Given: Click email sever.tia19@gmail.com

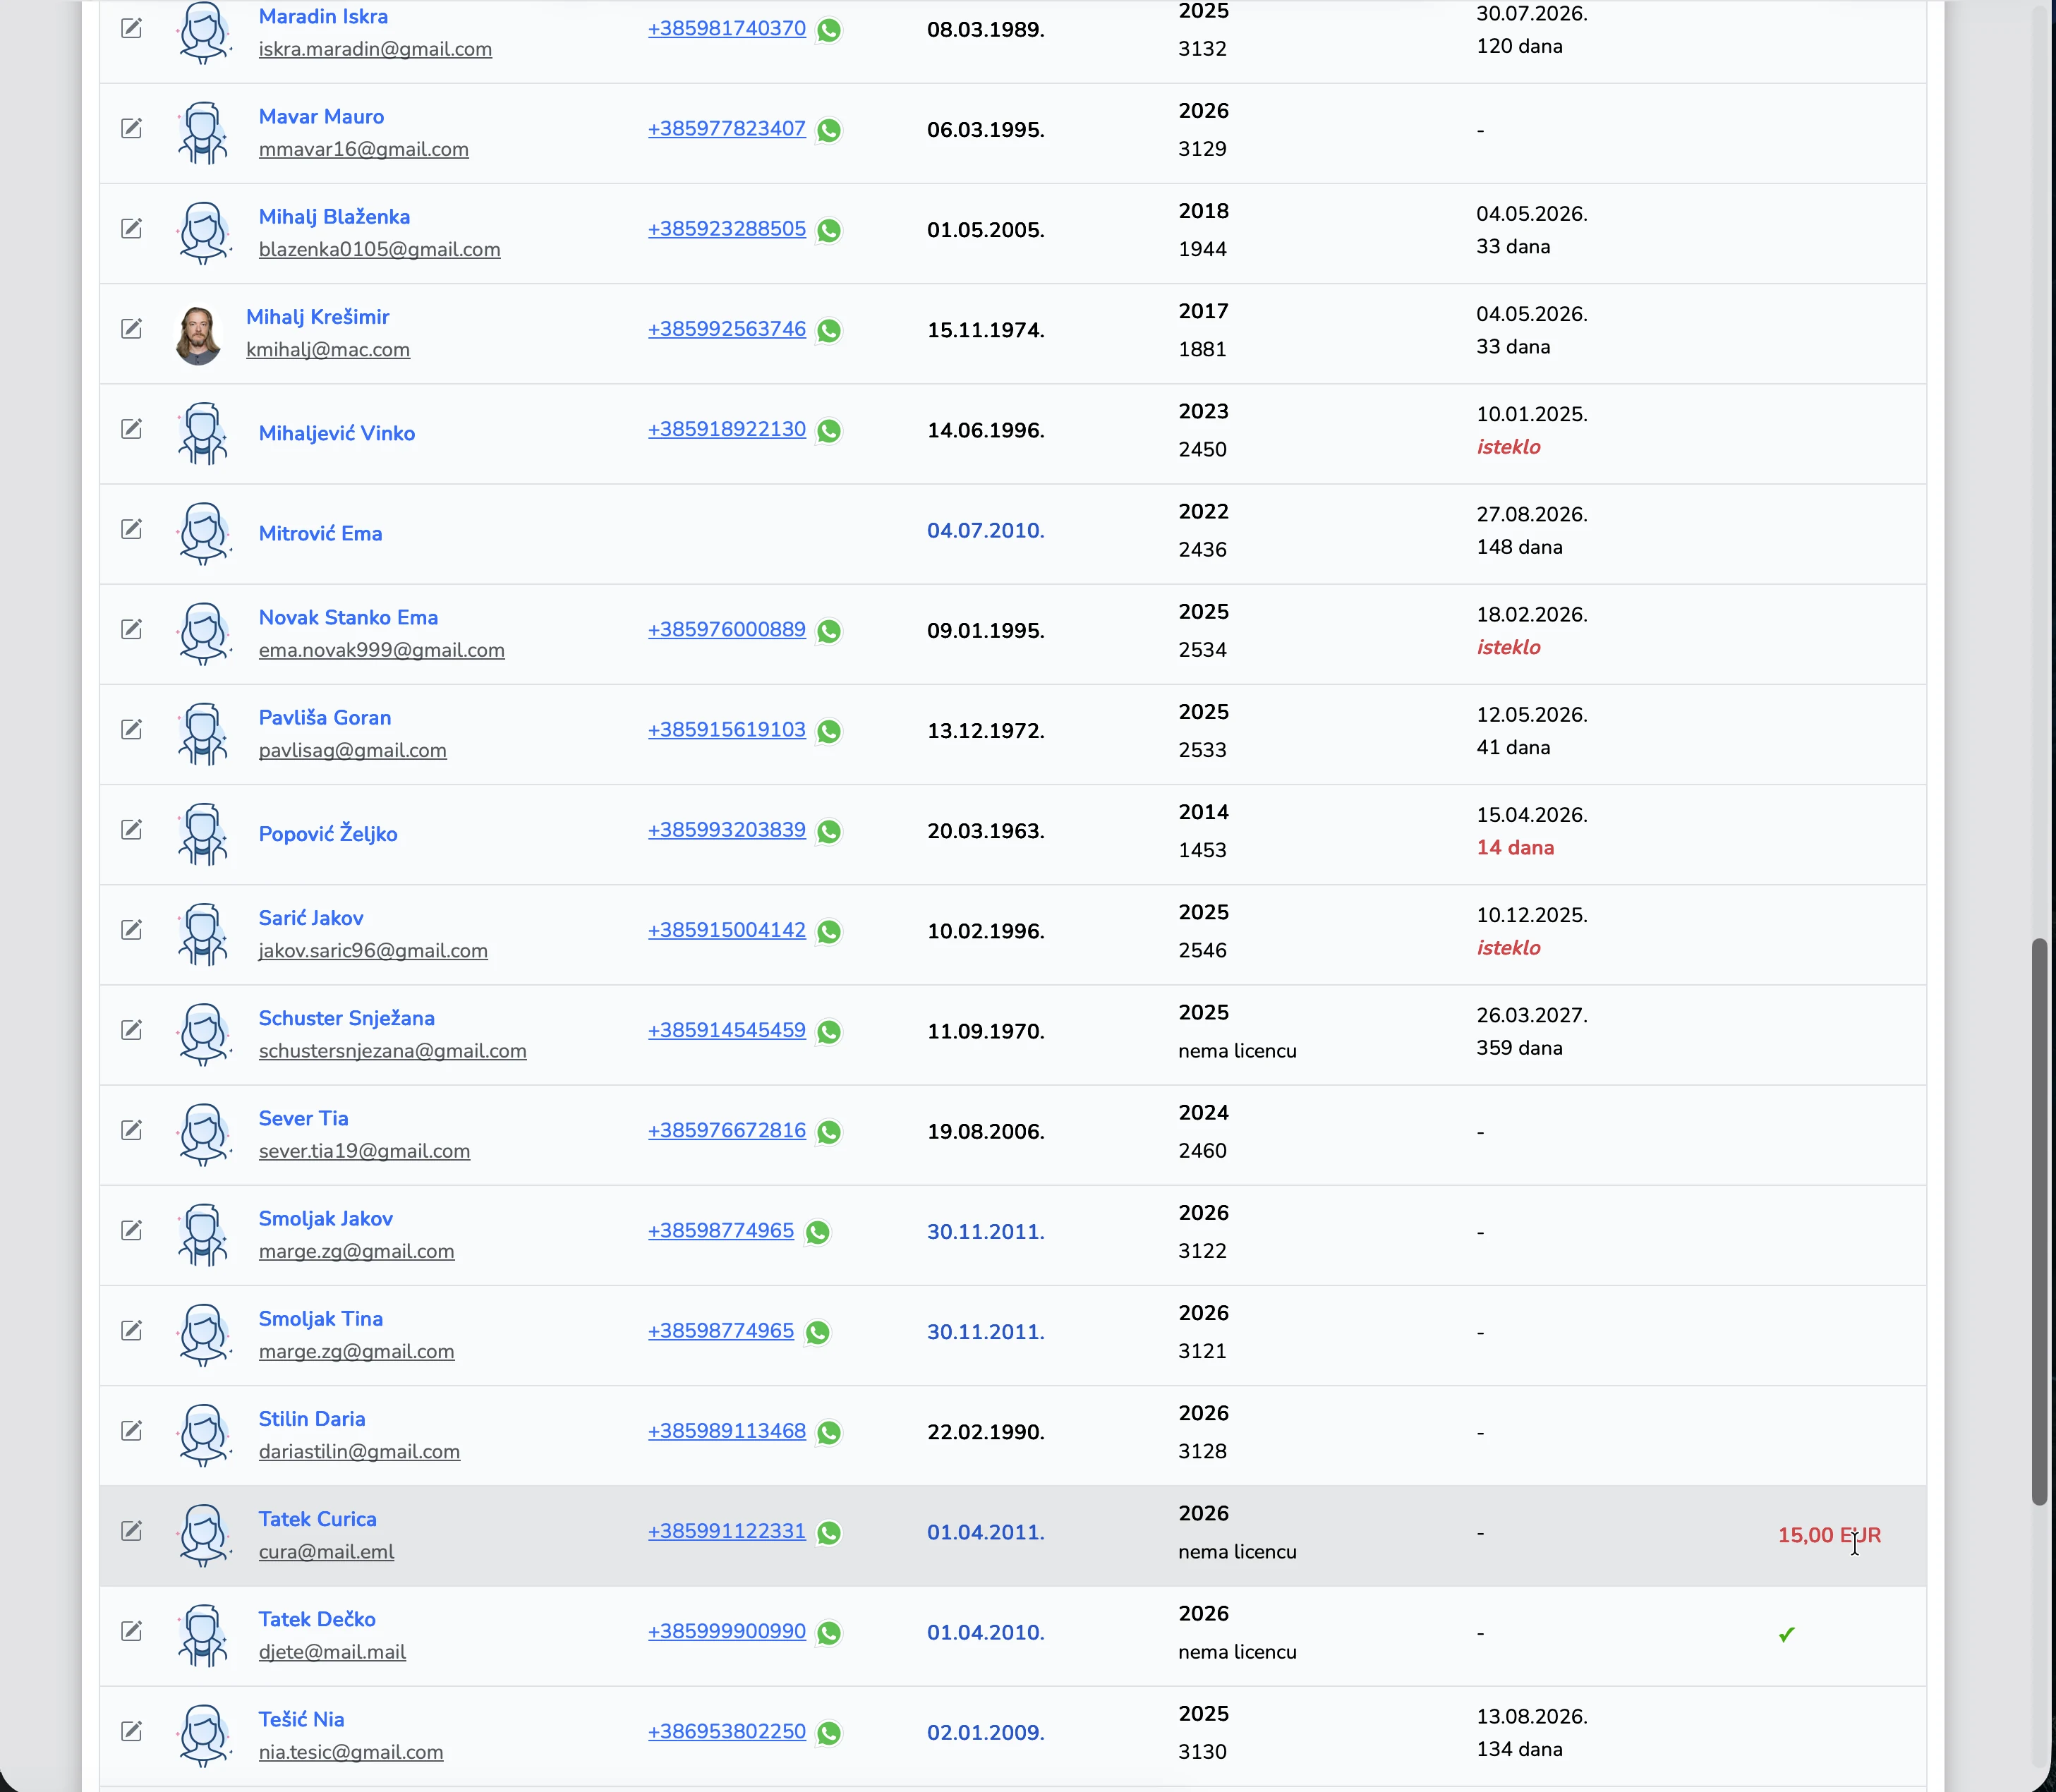Looking at the screenshot, I should 364,1151.
